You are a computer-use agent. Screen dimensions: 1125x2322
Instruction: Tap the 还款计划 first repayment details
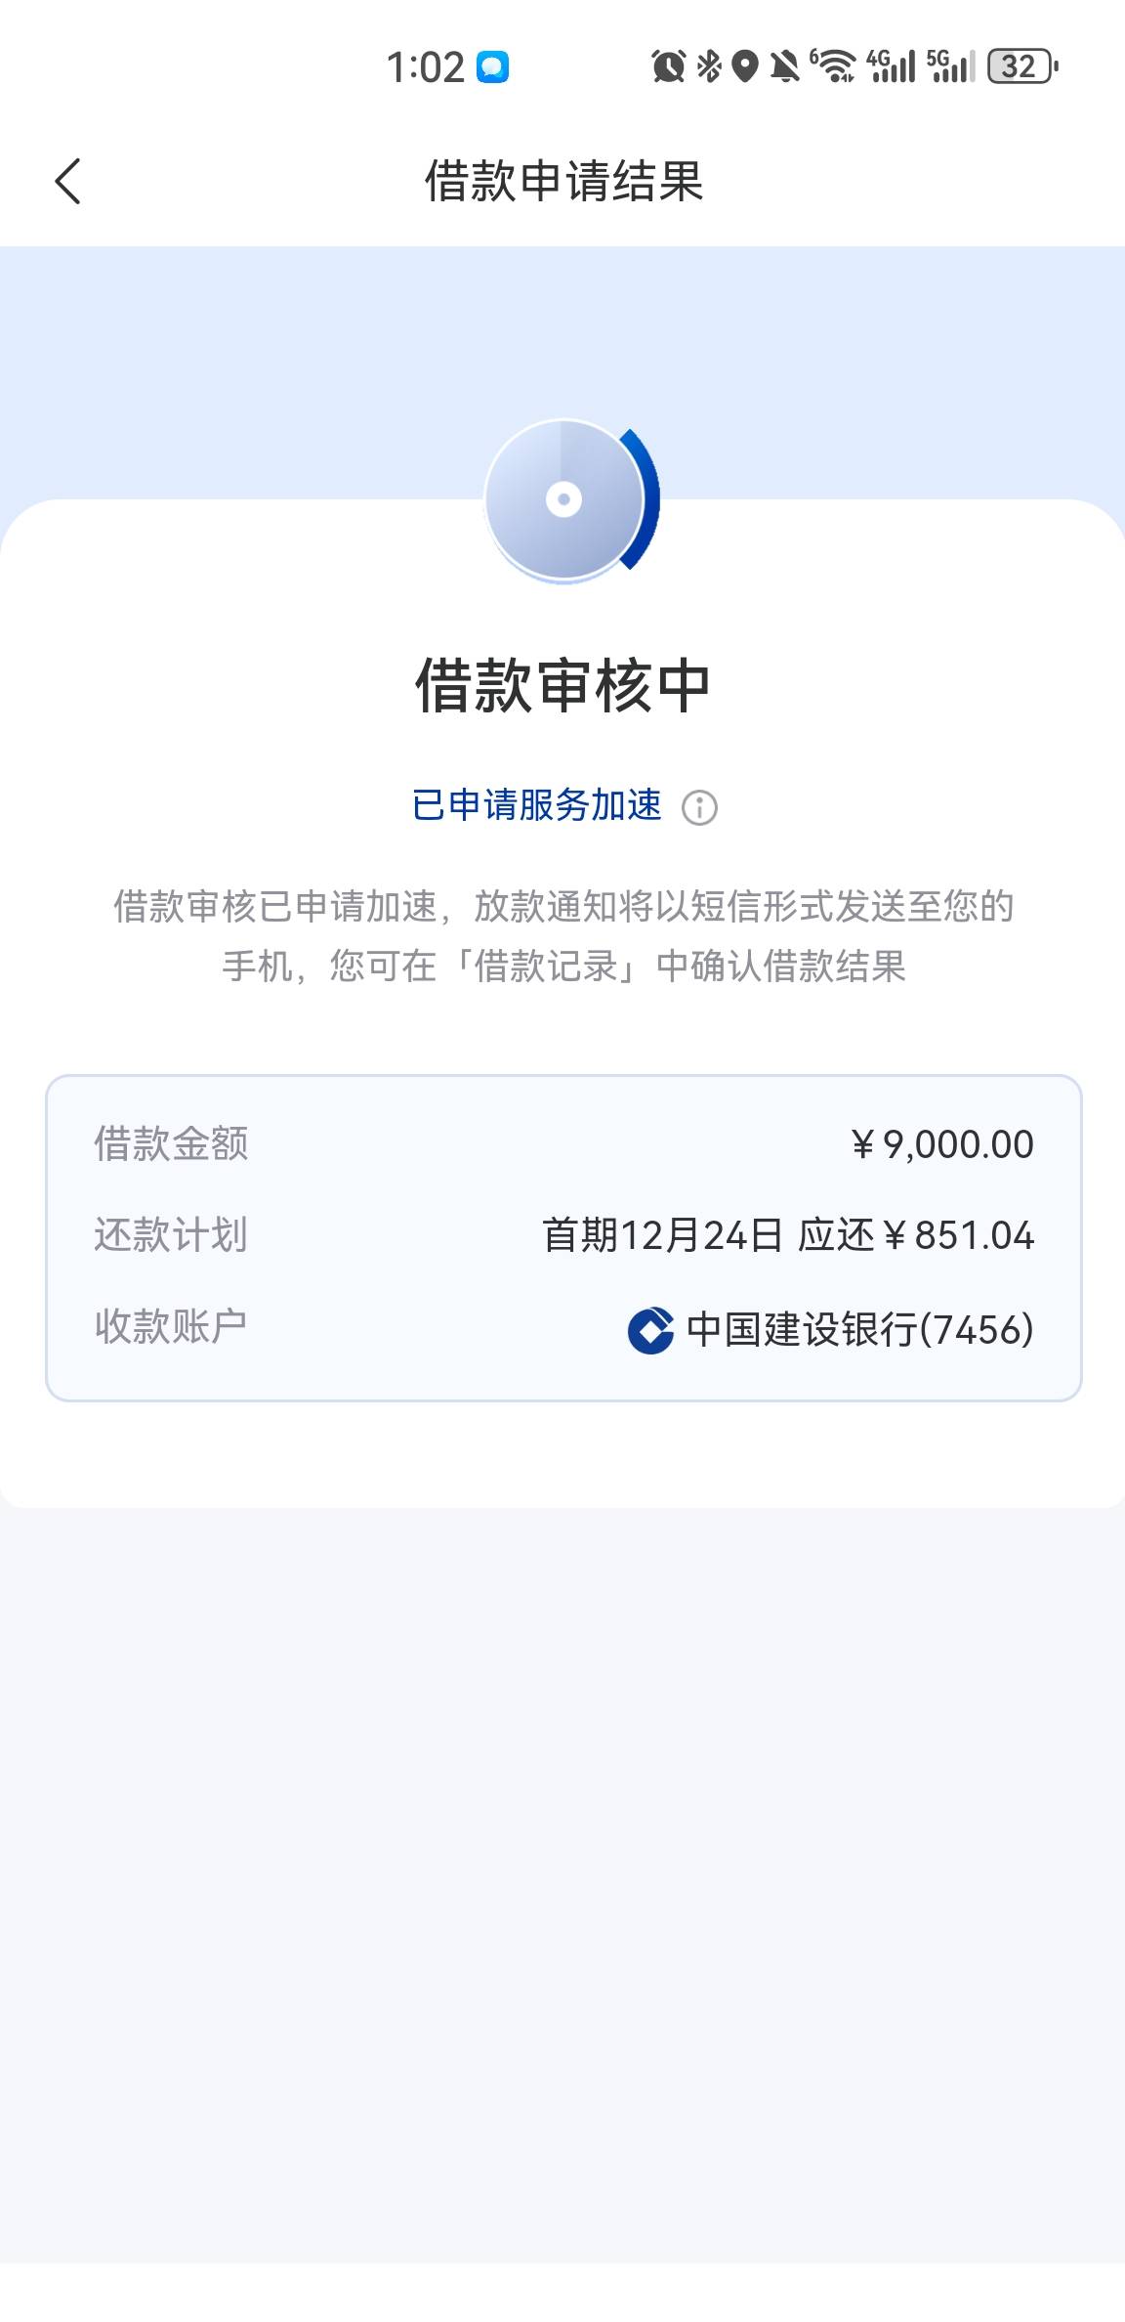tap(787, 1235)
